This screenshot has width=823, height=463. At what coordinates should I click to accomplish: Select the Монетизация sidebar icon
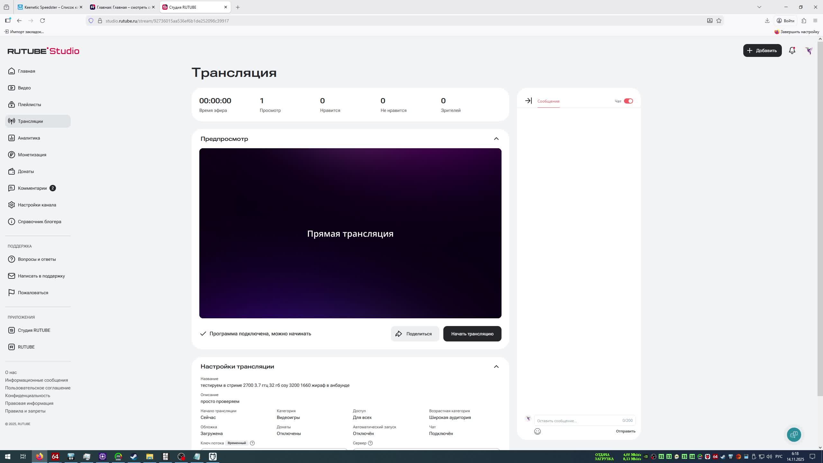click(x=12, y=154)
